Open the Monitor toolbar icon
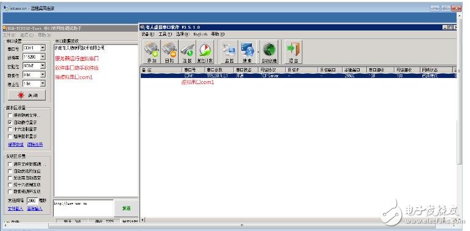 tap(229, 52)
